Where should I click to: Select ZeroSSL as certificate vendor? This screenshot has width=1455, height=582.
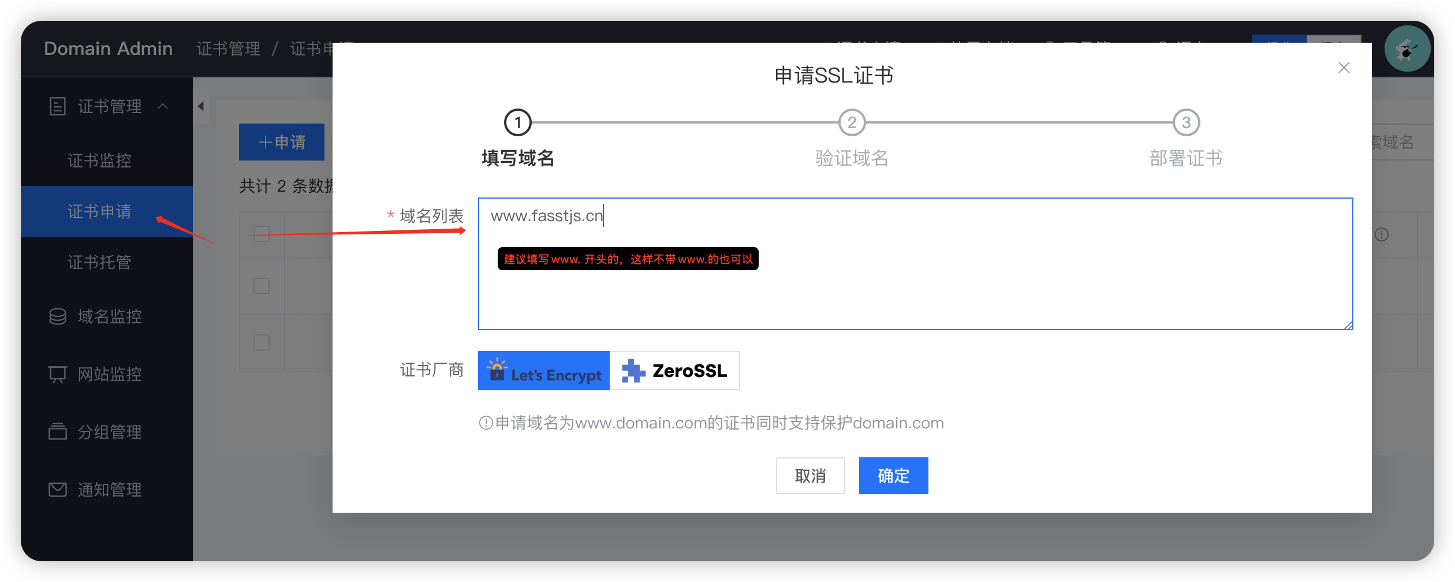pos(674,371)
